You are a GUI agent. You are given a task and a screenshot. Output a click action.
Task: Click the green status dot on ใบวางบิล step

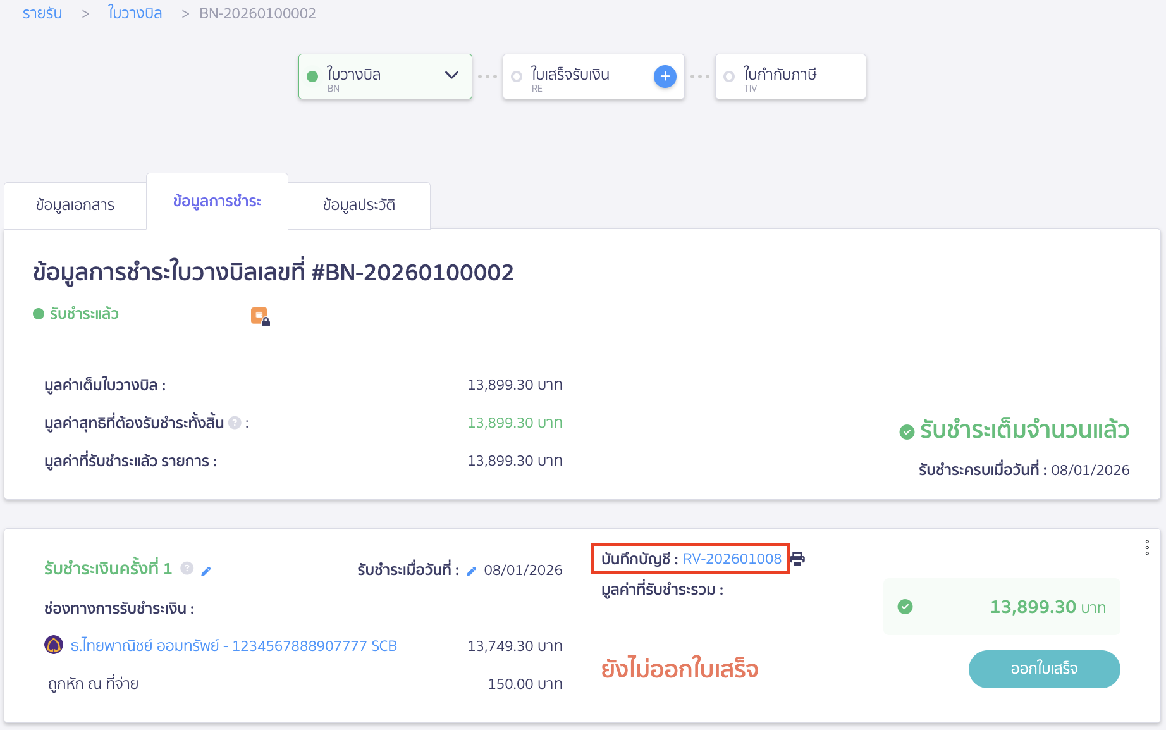tap(312, 75)
